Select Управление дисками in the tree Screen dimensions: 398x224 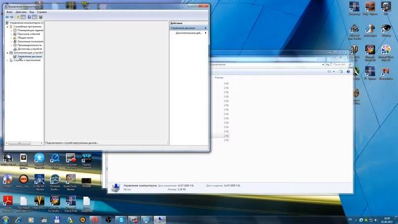click(x=29, y=57)
